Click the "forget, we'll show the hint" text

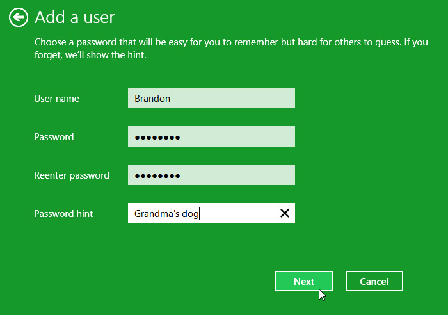tap(90, 55)
